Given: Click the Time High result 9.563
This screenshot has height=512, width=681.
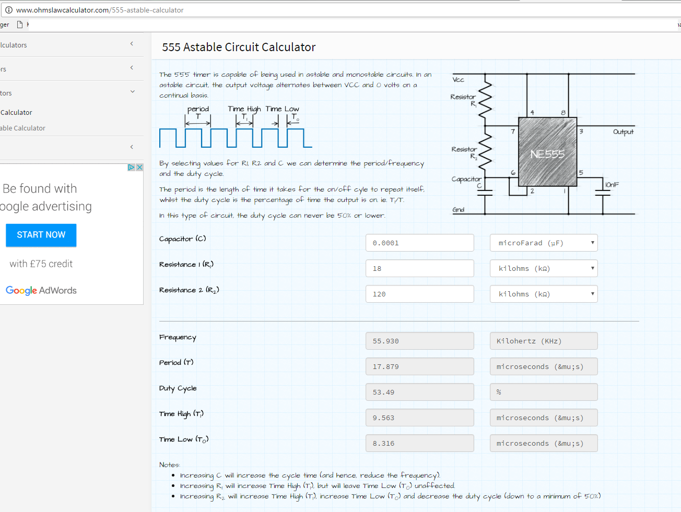Looking at the screenshot, I should pos(420,418).
